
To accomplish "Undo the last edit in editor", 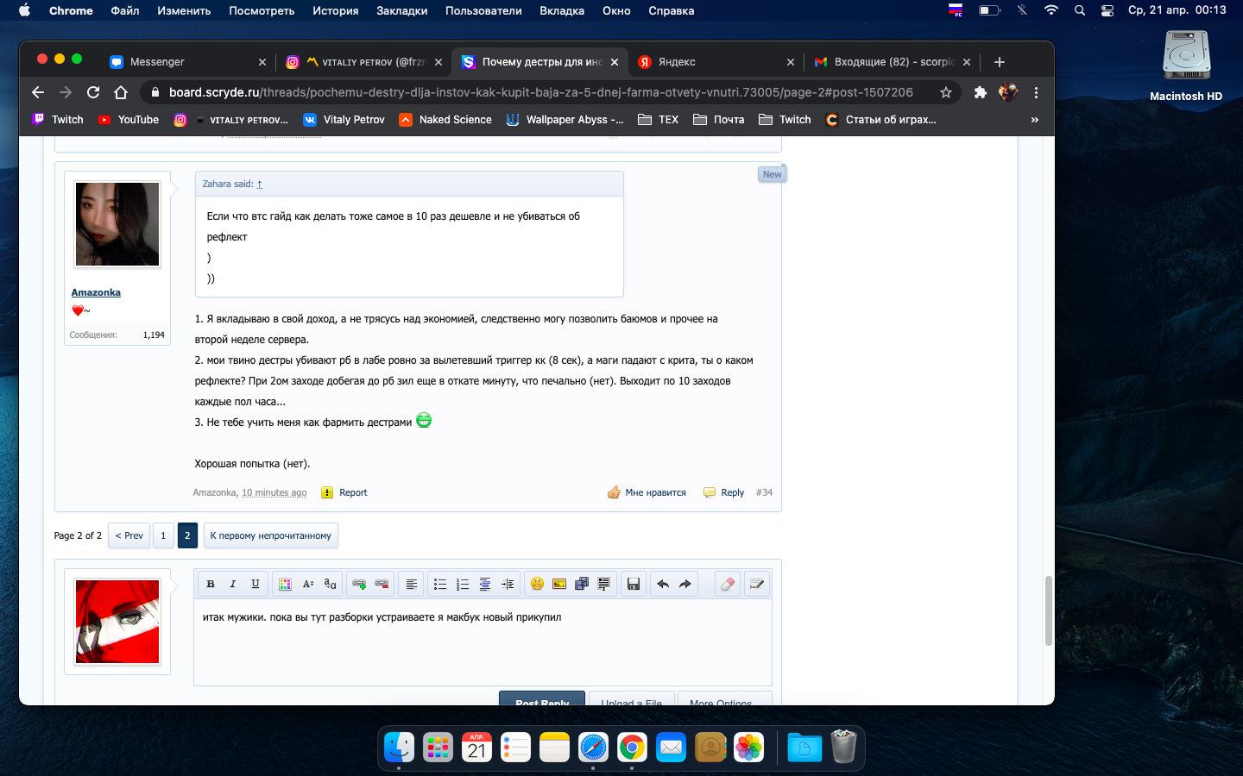I will pyautogui.click(x=663, y=584).
